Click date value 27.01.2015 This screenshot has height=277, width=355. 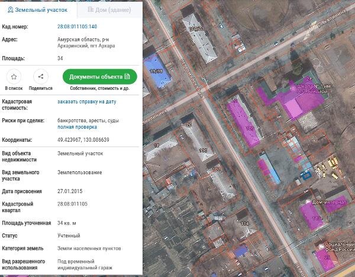[x=70, y=191]
